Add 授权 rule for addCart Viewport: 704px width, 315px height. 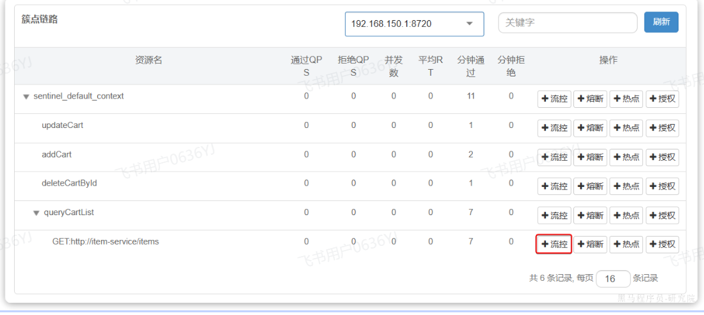662,157
